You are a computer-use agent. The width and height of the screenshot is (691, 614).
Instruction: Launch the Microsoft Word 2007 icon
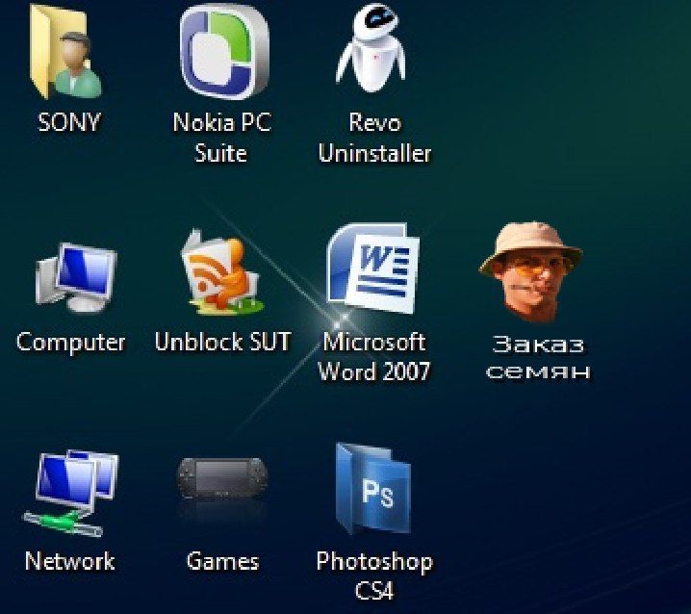(372, 269)
